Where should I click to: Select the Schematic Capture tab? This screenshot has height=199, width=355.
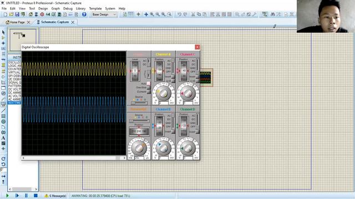(55, 22)
